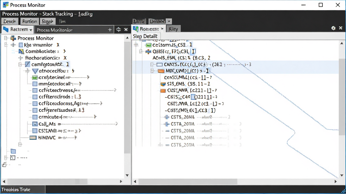
Task: Expand the etnocecHou tree node
Action: tap(27, 71)
